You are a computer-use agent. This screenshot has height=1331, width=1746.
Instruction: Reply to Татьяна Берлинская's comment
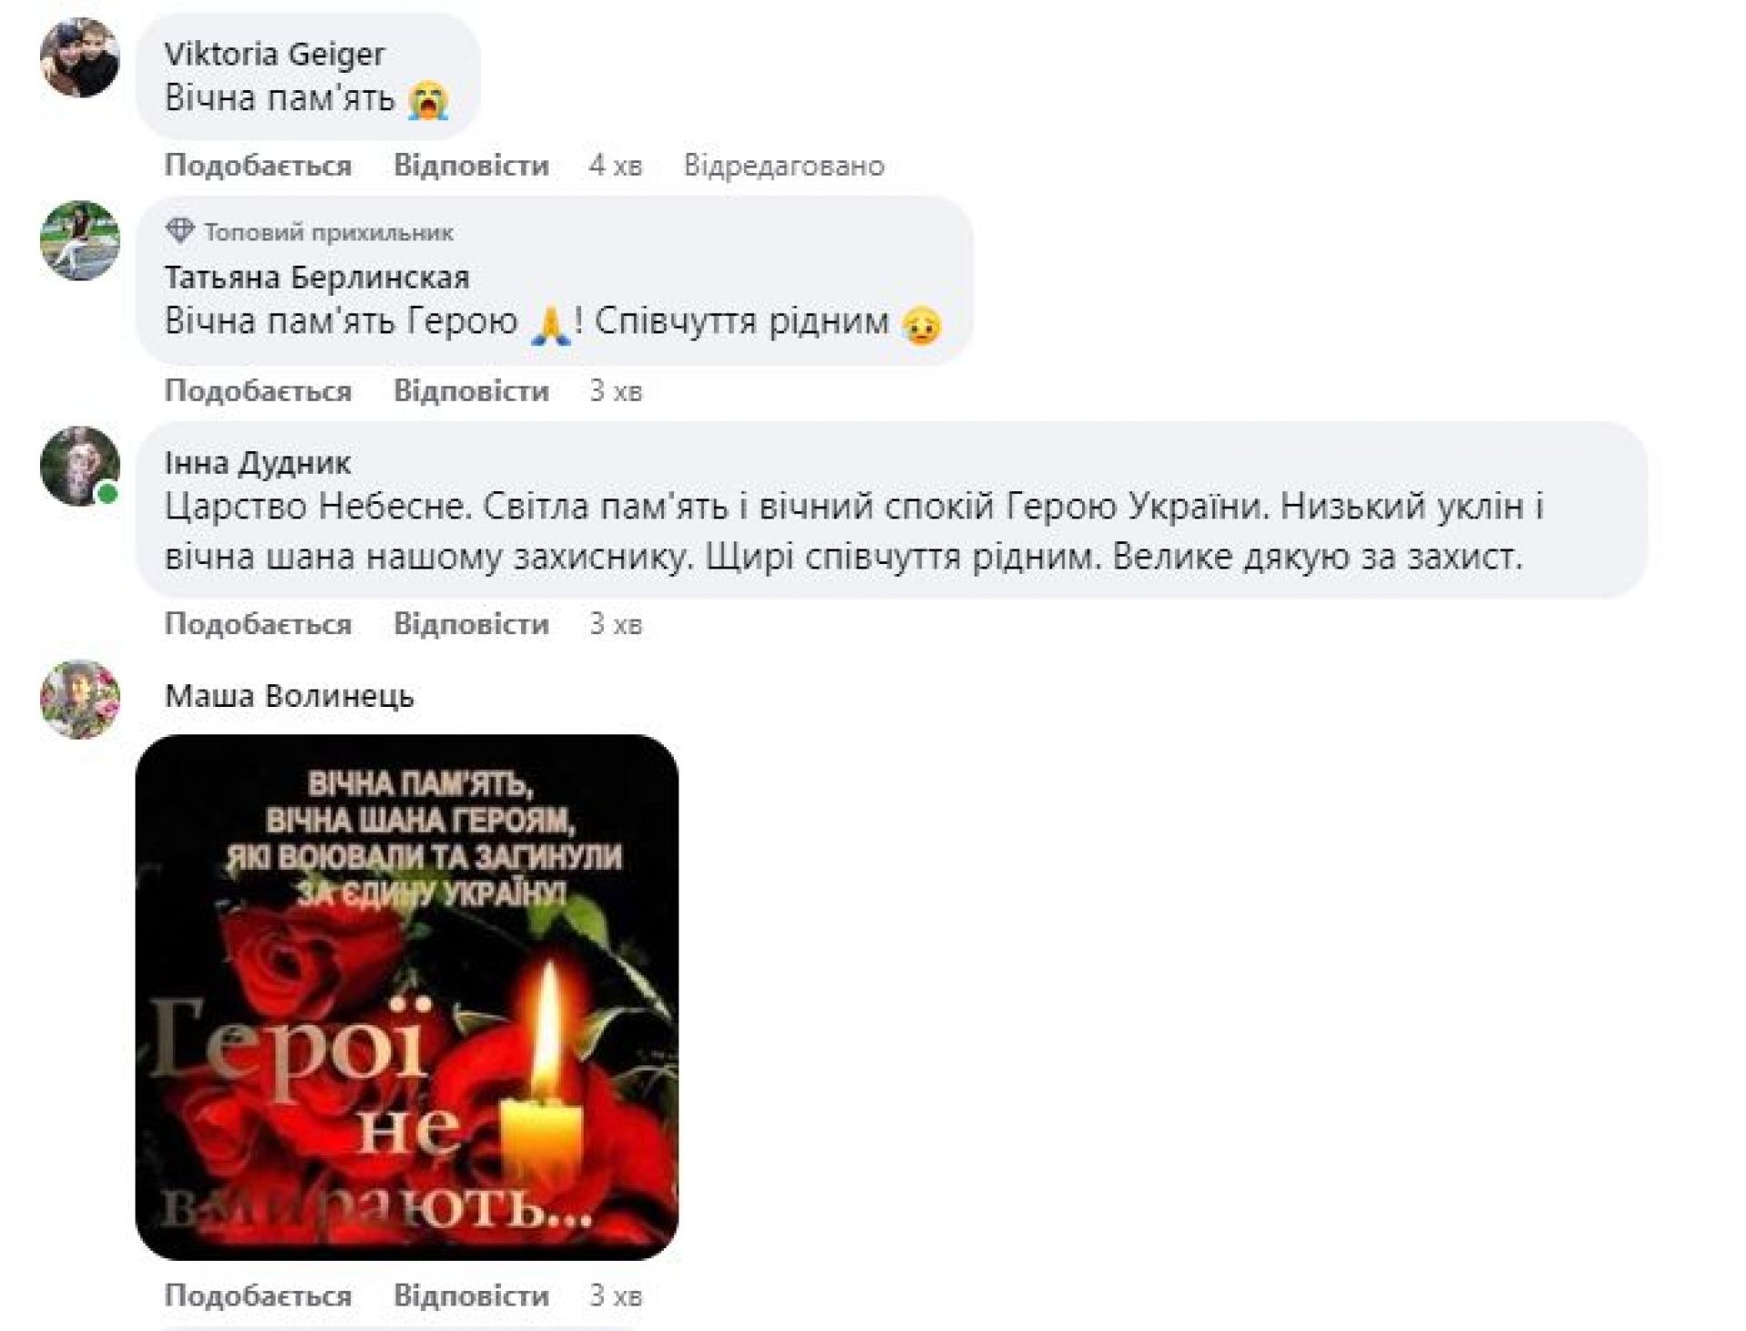pyautogui.click(x=471, y=391)
